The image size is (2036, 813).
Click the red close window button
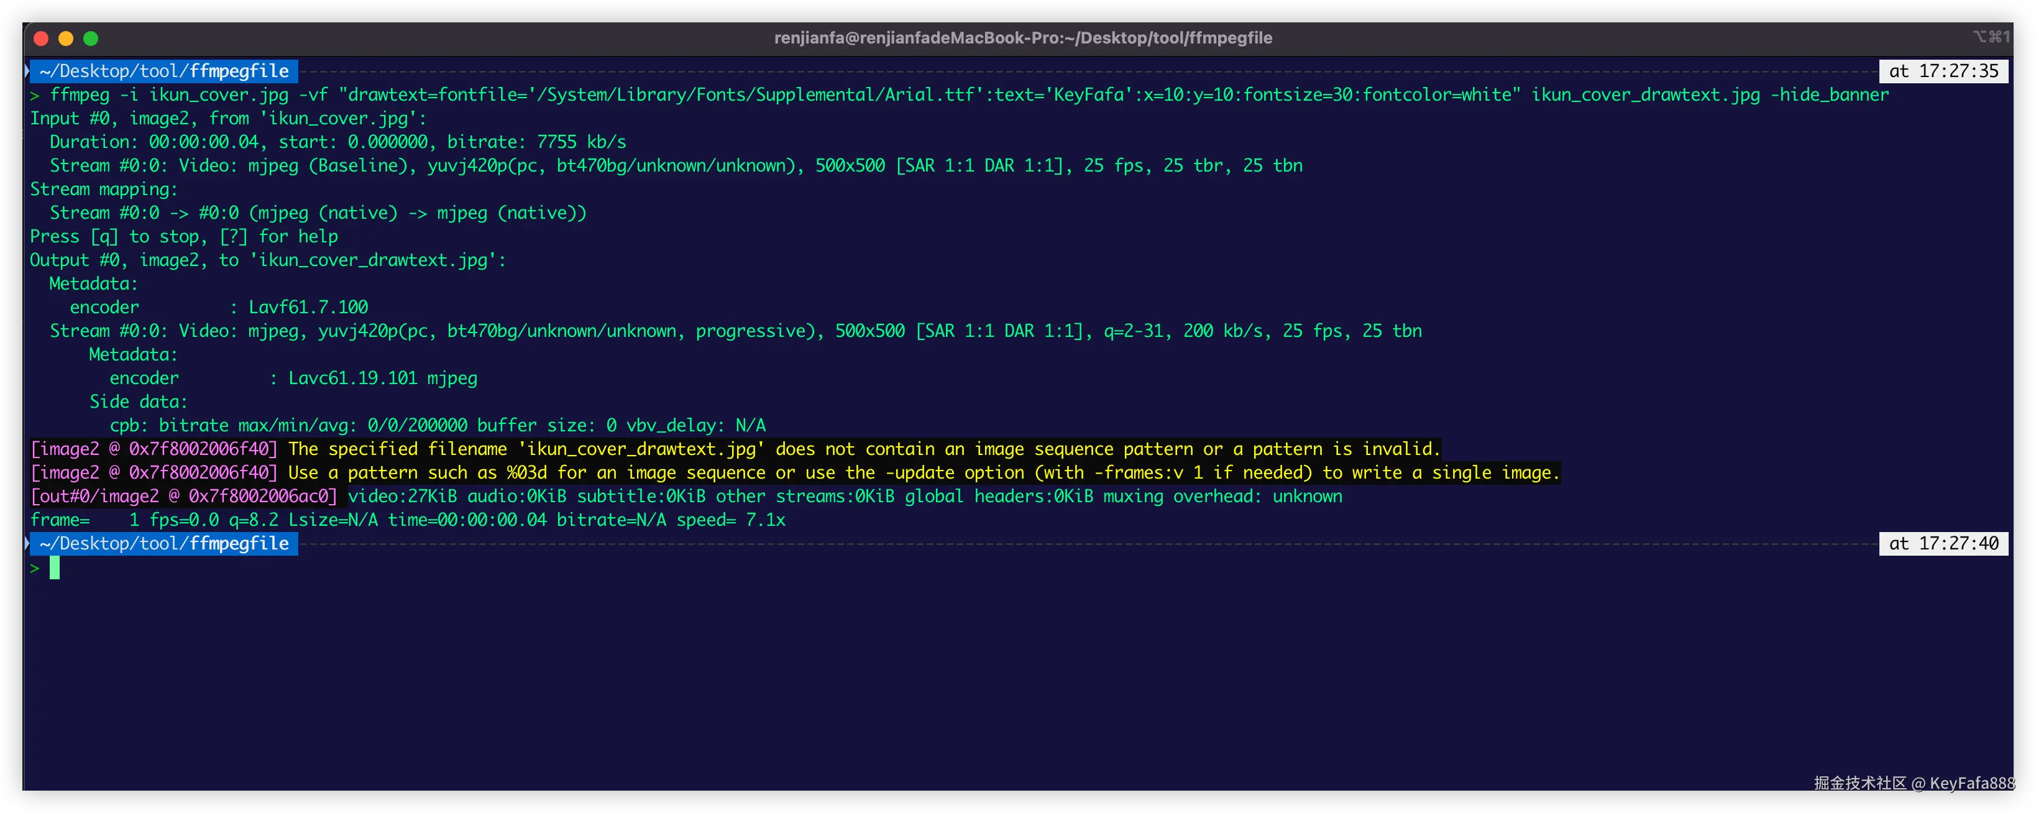pos(42,38)
